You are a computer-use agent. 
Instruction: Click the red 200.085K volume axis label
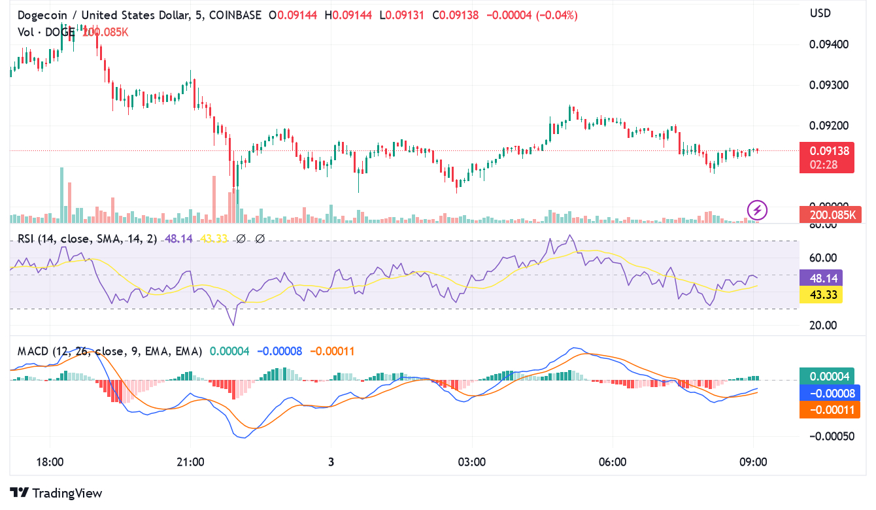pyautogui.click(x=831, y=214)
